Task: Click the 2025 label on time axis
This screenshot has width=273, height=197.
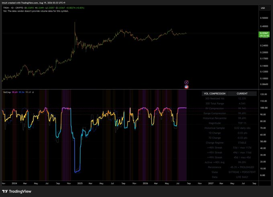Action: pyautogui.click(x=80, y=183)
